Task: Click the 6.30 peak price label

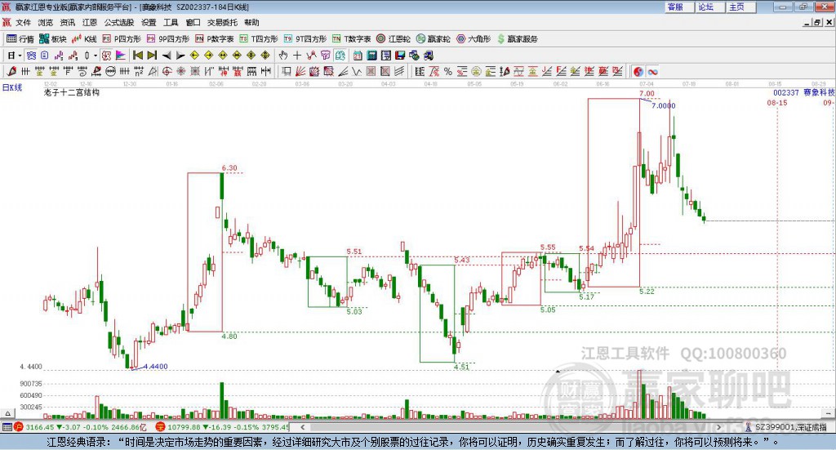Action: point(229,167)
